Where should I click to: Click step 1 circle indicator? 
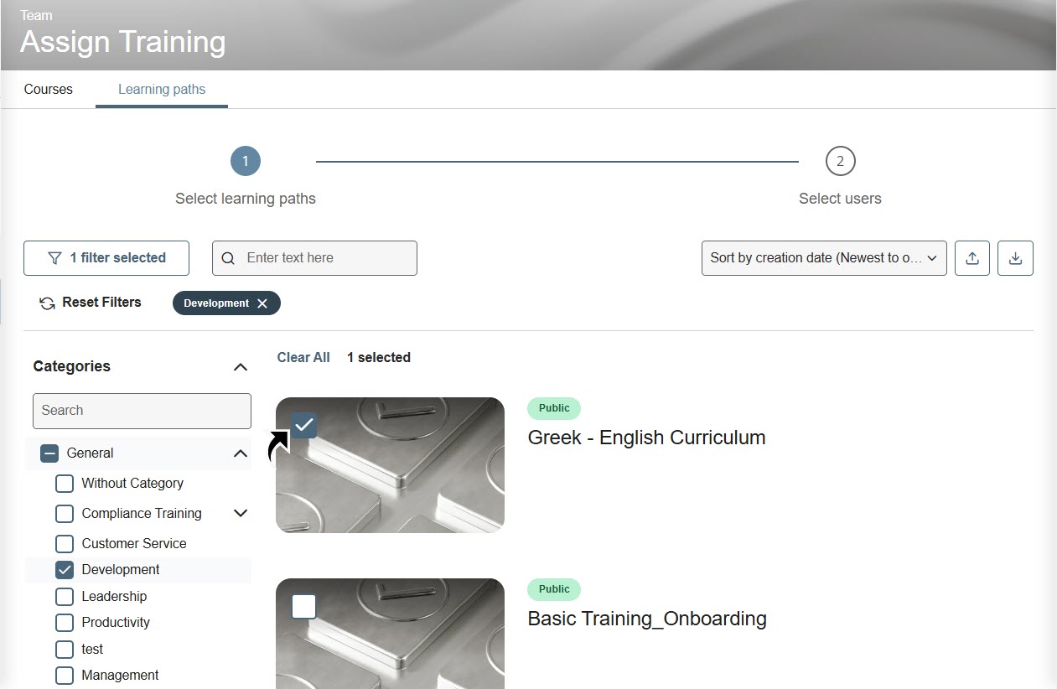[246, 161]
